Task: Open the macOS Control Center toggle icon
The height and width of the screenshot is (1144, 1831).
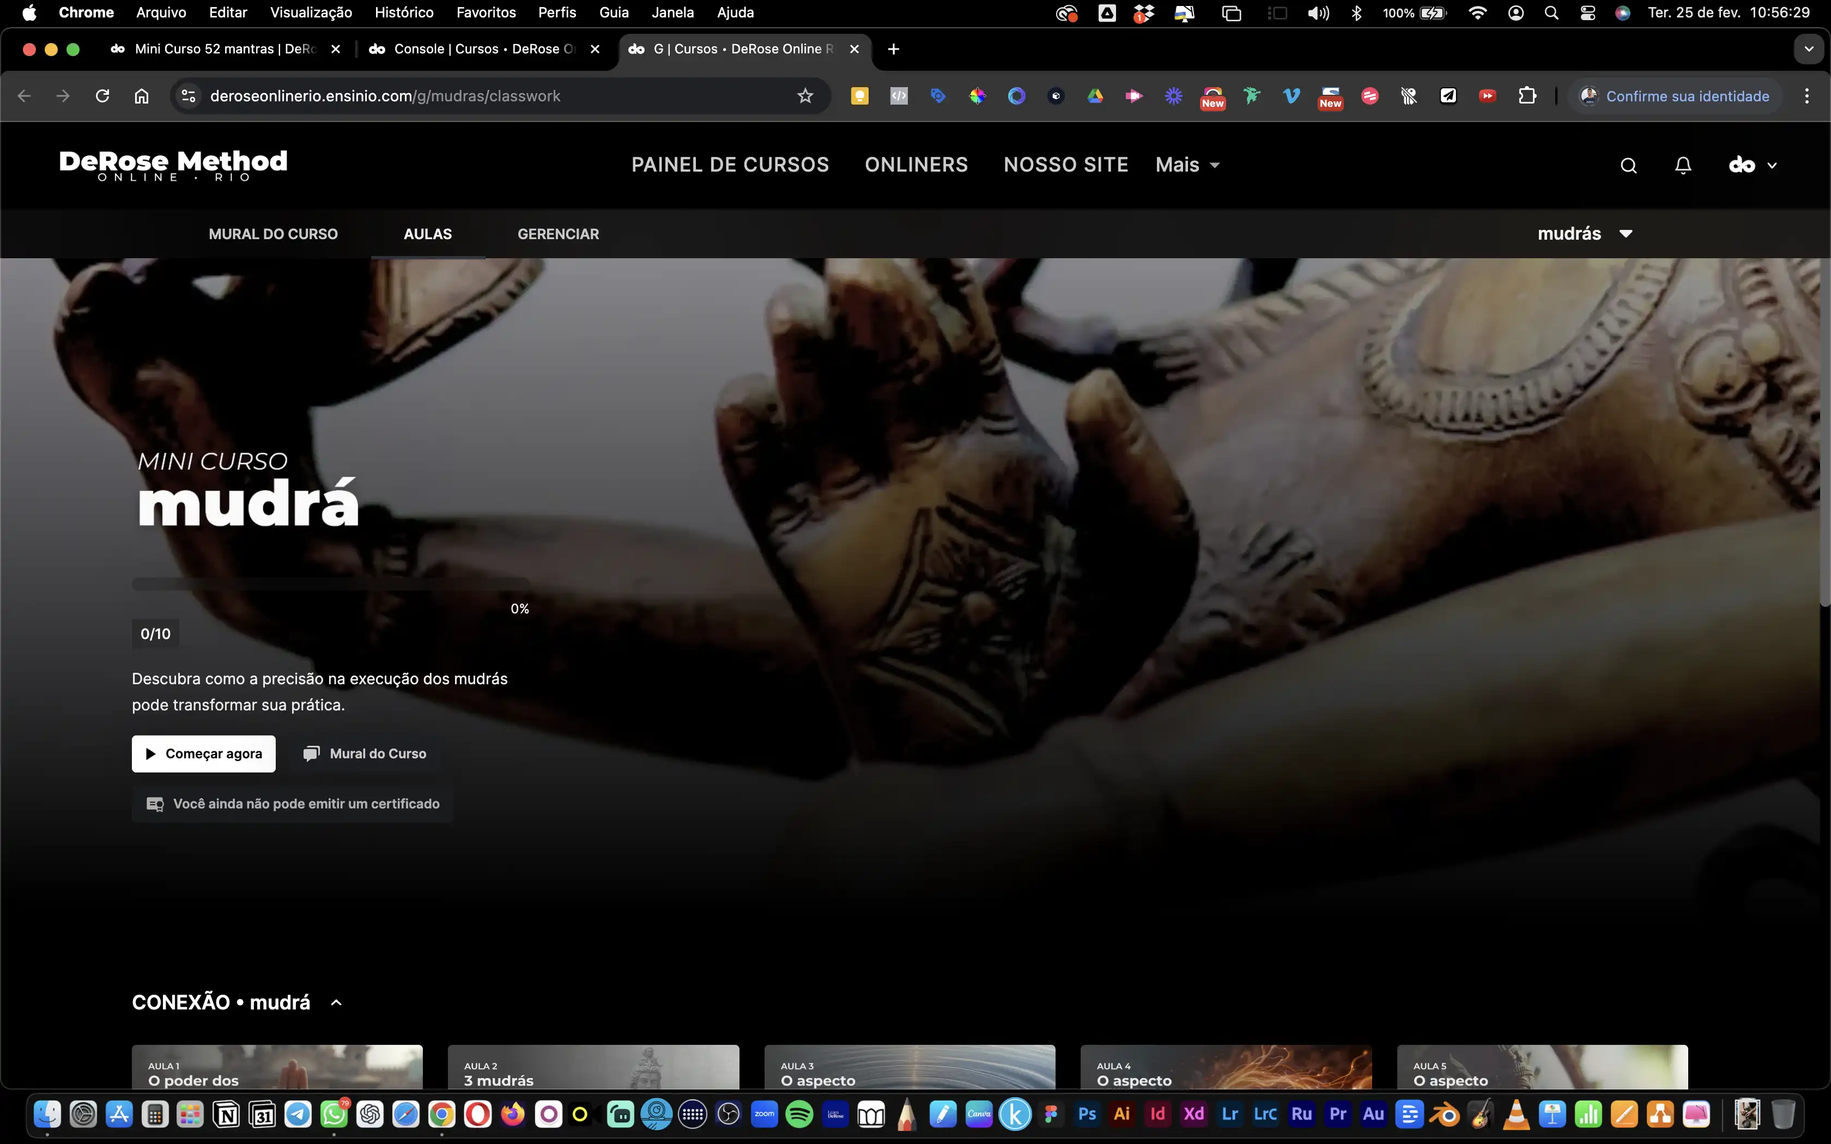Action: point(1587,13)
